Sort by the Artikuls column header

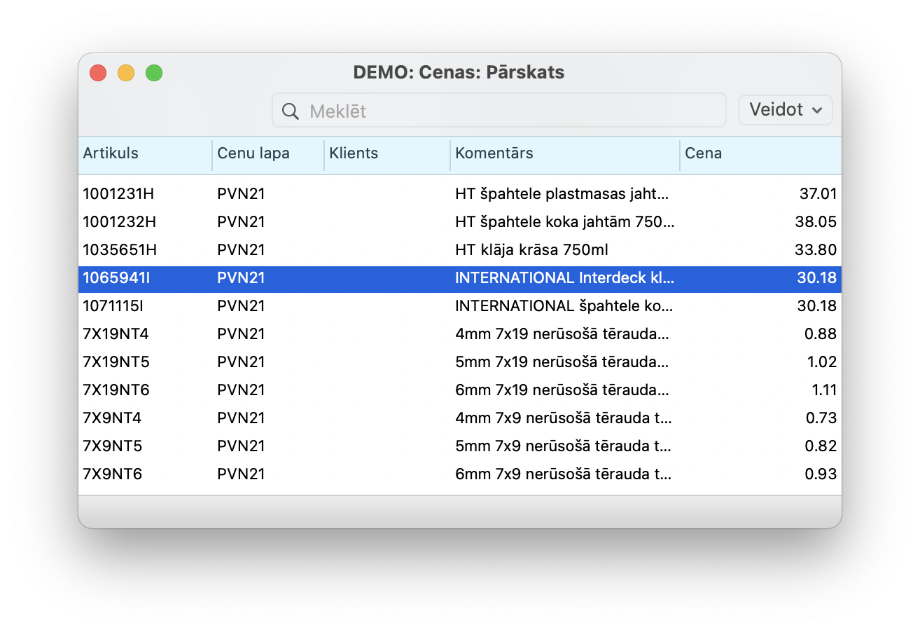pyautogui.click(x=111, y=153)
